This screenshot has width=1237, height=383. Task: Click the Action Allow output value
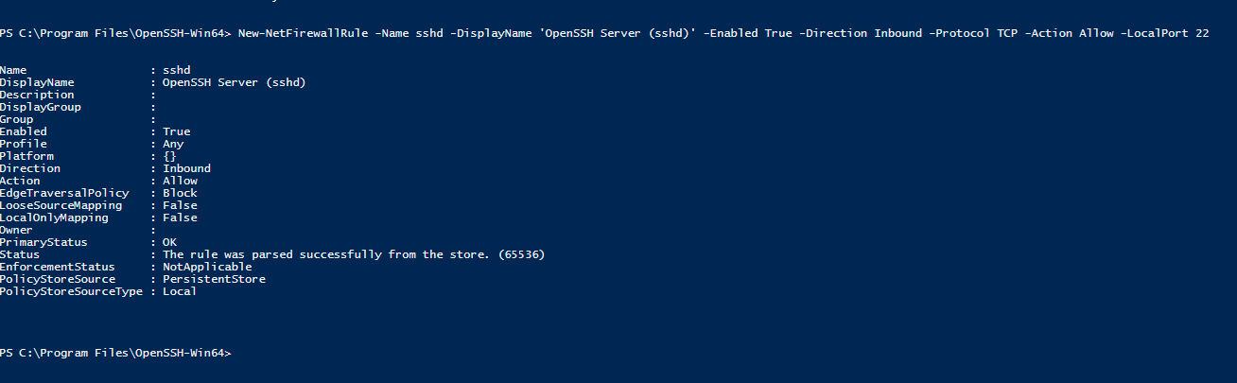click(180, 181)
